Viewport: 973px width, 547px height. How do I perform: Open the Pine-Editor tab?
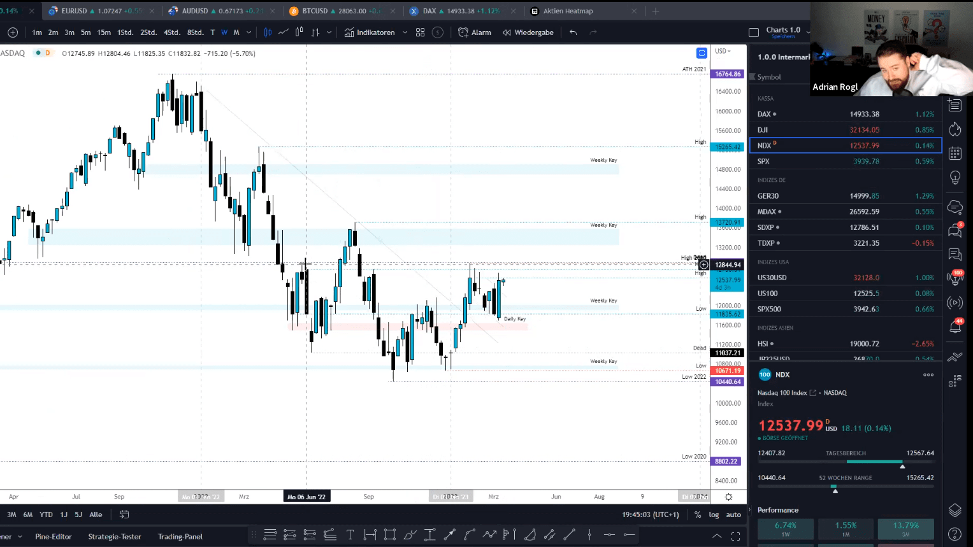(x=54, y=537)
